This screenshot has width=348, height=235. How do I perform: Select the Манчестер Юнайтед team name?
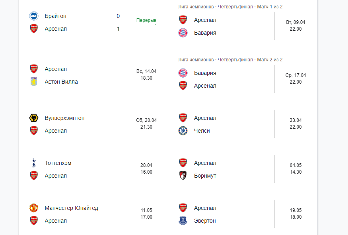point(72,208)
